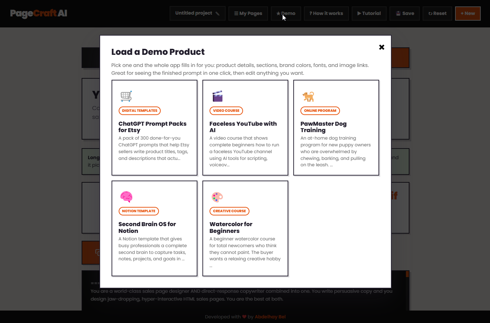
Task: Load the Faceless YouTube with AI demo
Action: tap(245, 127)
